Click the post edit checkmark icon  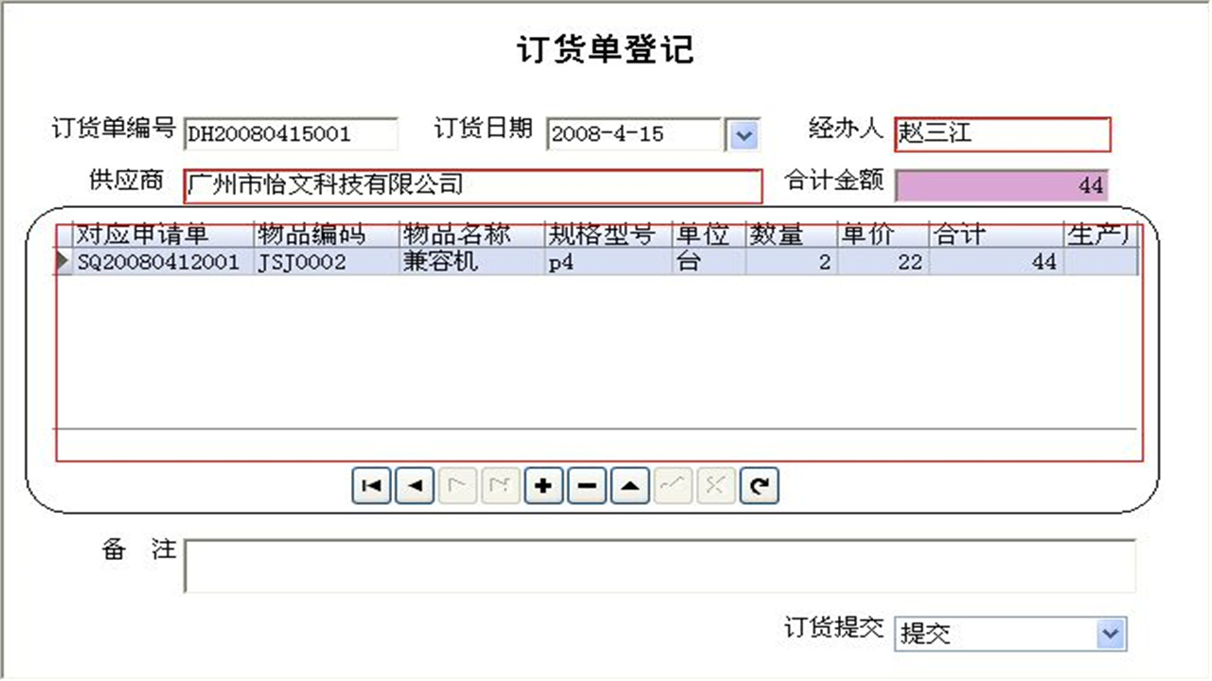(x=672, y=485)
